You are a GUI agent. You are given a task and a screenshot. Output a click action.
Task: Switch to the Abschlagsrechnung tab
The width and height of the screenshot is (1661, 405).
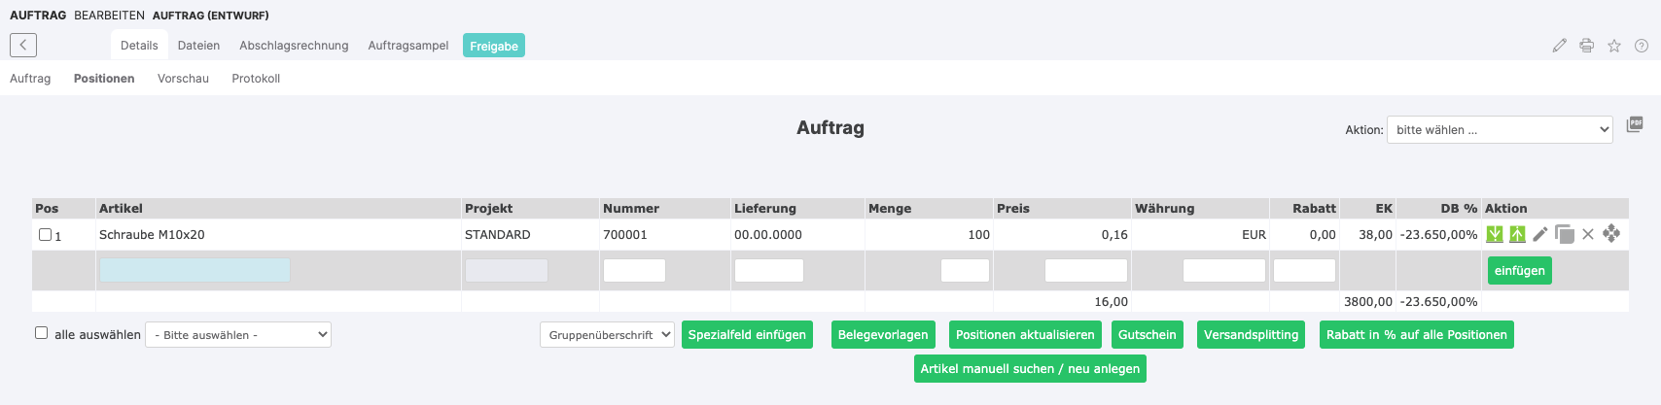coord(294,46)
